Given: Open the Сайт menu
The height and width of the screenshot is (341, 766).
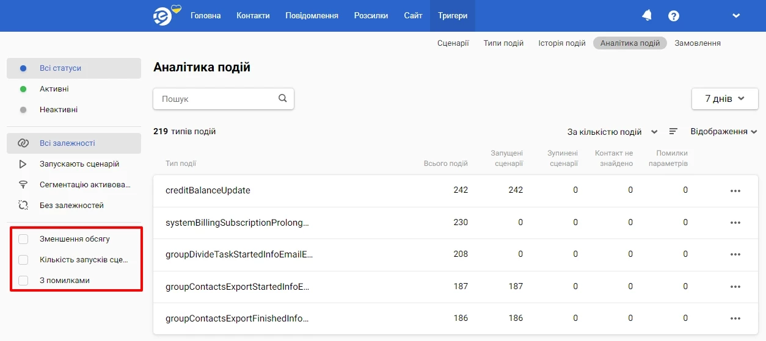Looking at the screenshot, I should 413,16.
